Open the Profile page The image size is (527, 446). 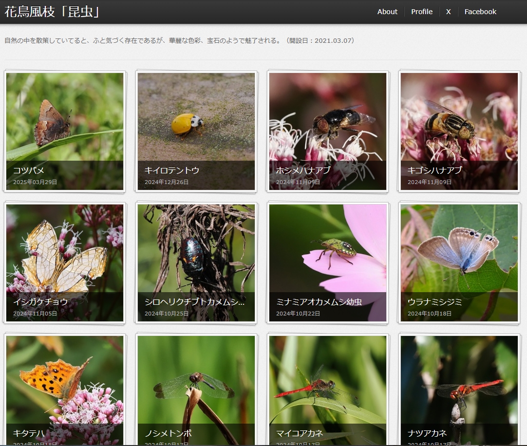point(422,12)
